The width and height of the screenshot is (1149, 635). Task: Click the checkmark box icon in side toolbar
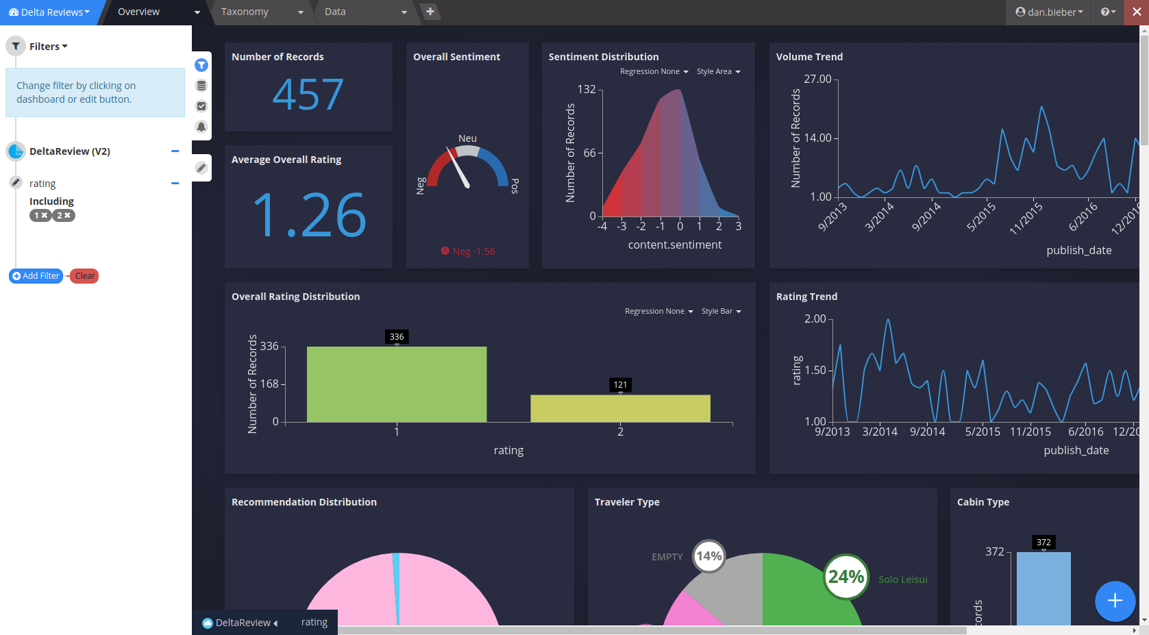[201, 106]
